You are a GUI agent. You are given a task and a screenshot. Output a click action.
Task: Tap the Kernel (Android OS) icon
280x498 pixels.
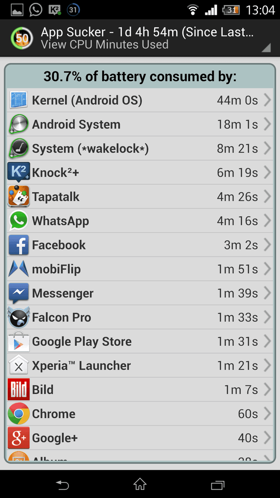click(19, 101)
